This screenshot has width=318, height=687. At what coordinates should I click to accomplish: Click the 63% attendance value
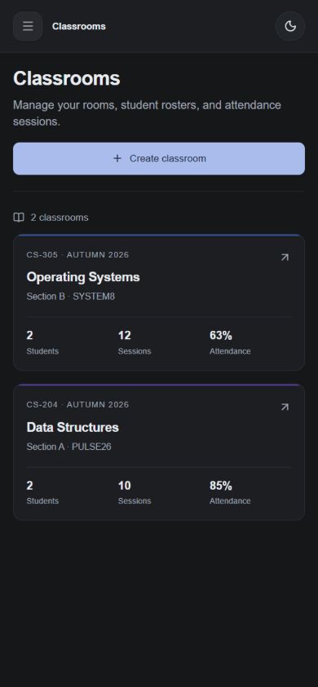[221, 336]
